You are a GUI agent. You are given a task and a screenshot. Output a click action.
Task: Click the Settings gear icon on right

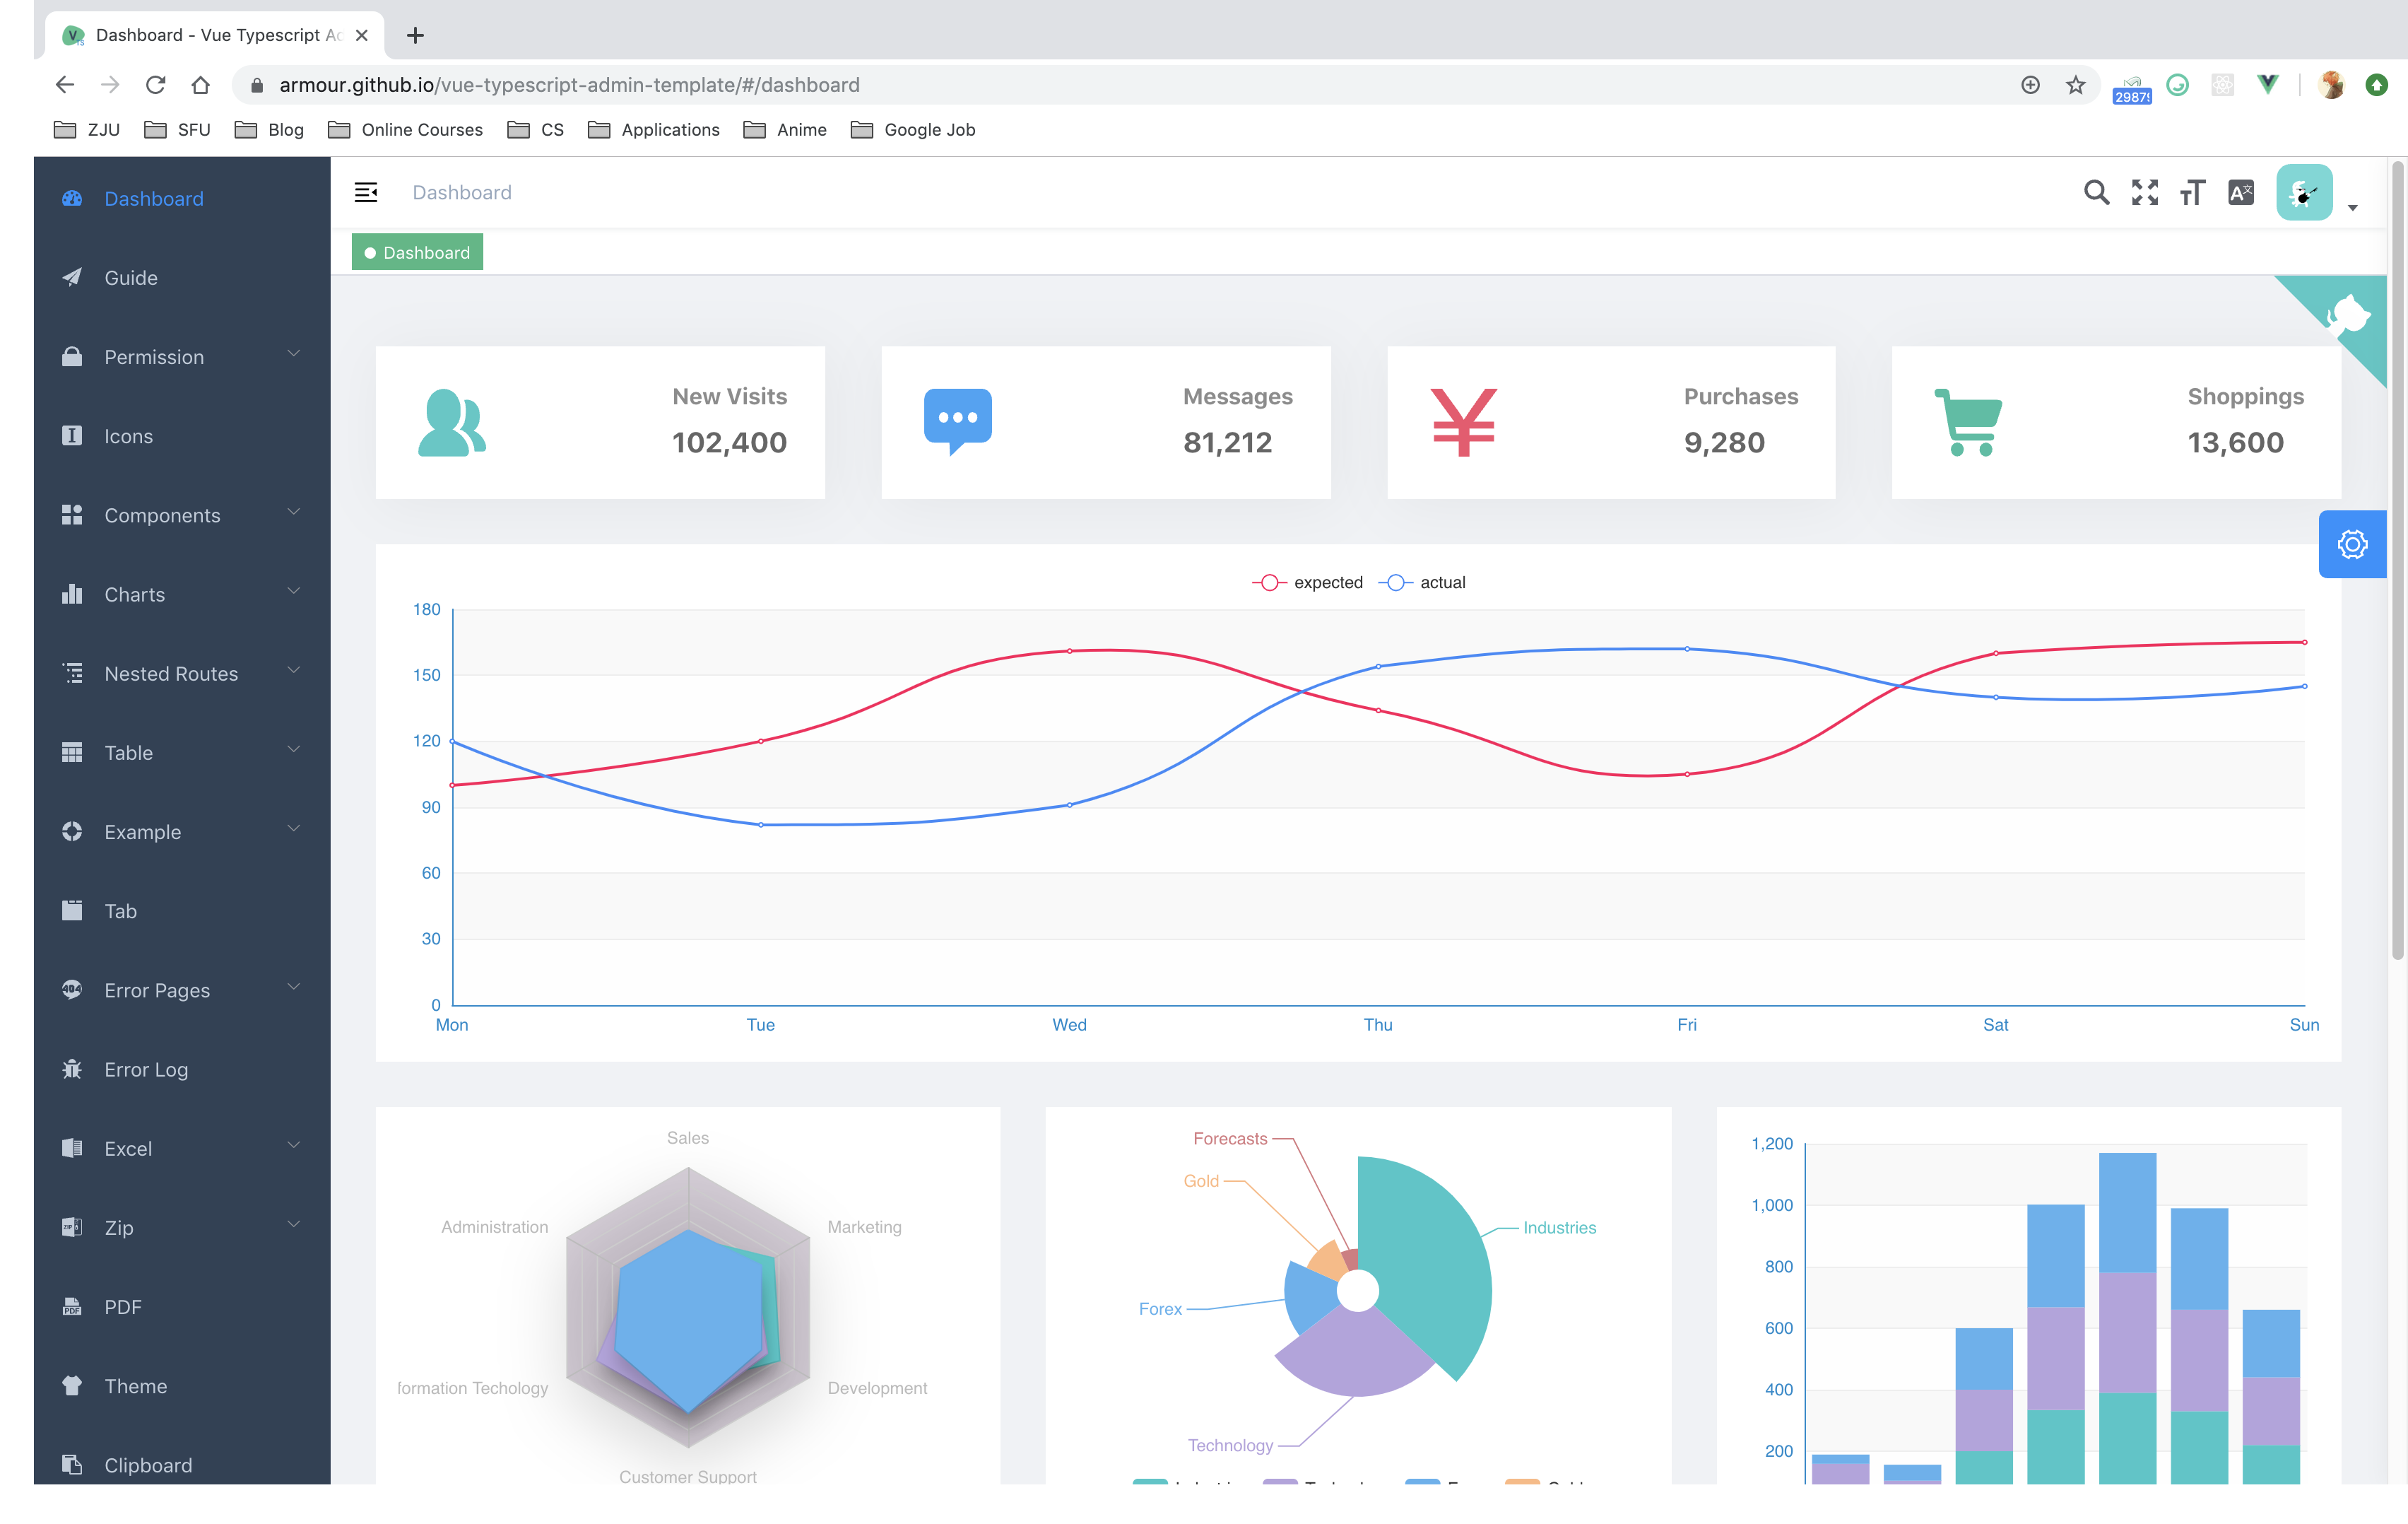[2350, 543]
